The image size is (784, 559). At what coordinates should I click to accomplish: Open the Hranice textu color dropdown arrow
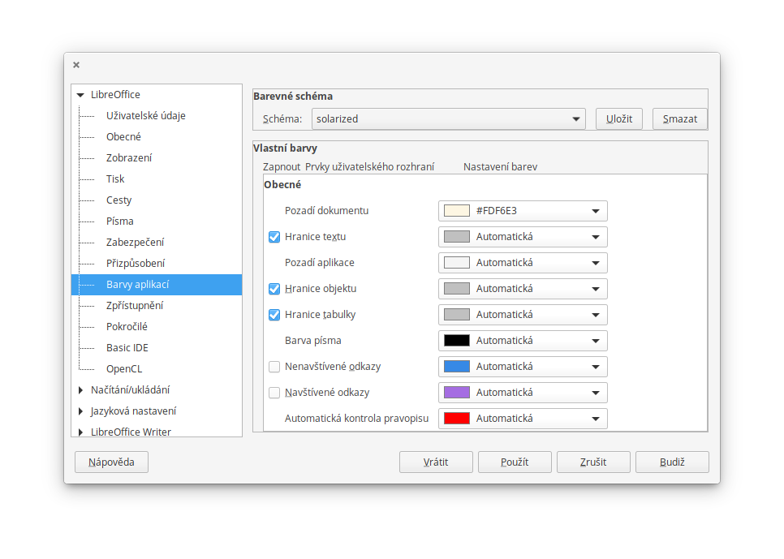pos(596,237)
